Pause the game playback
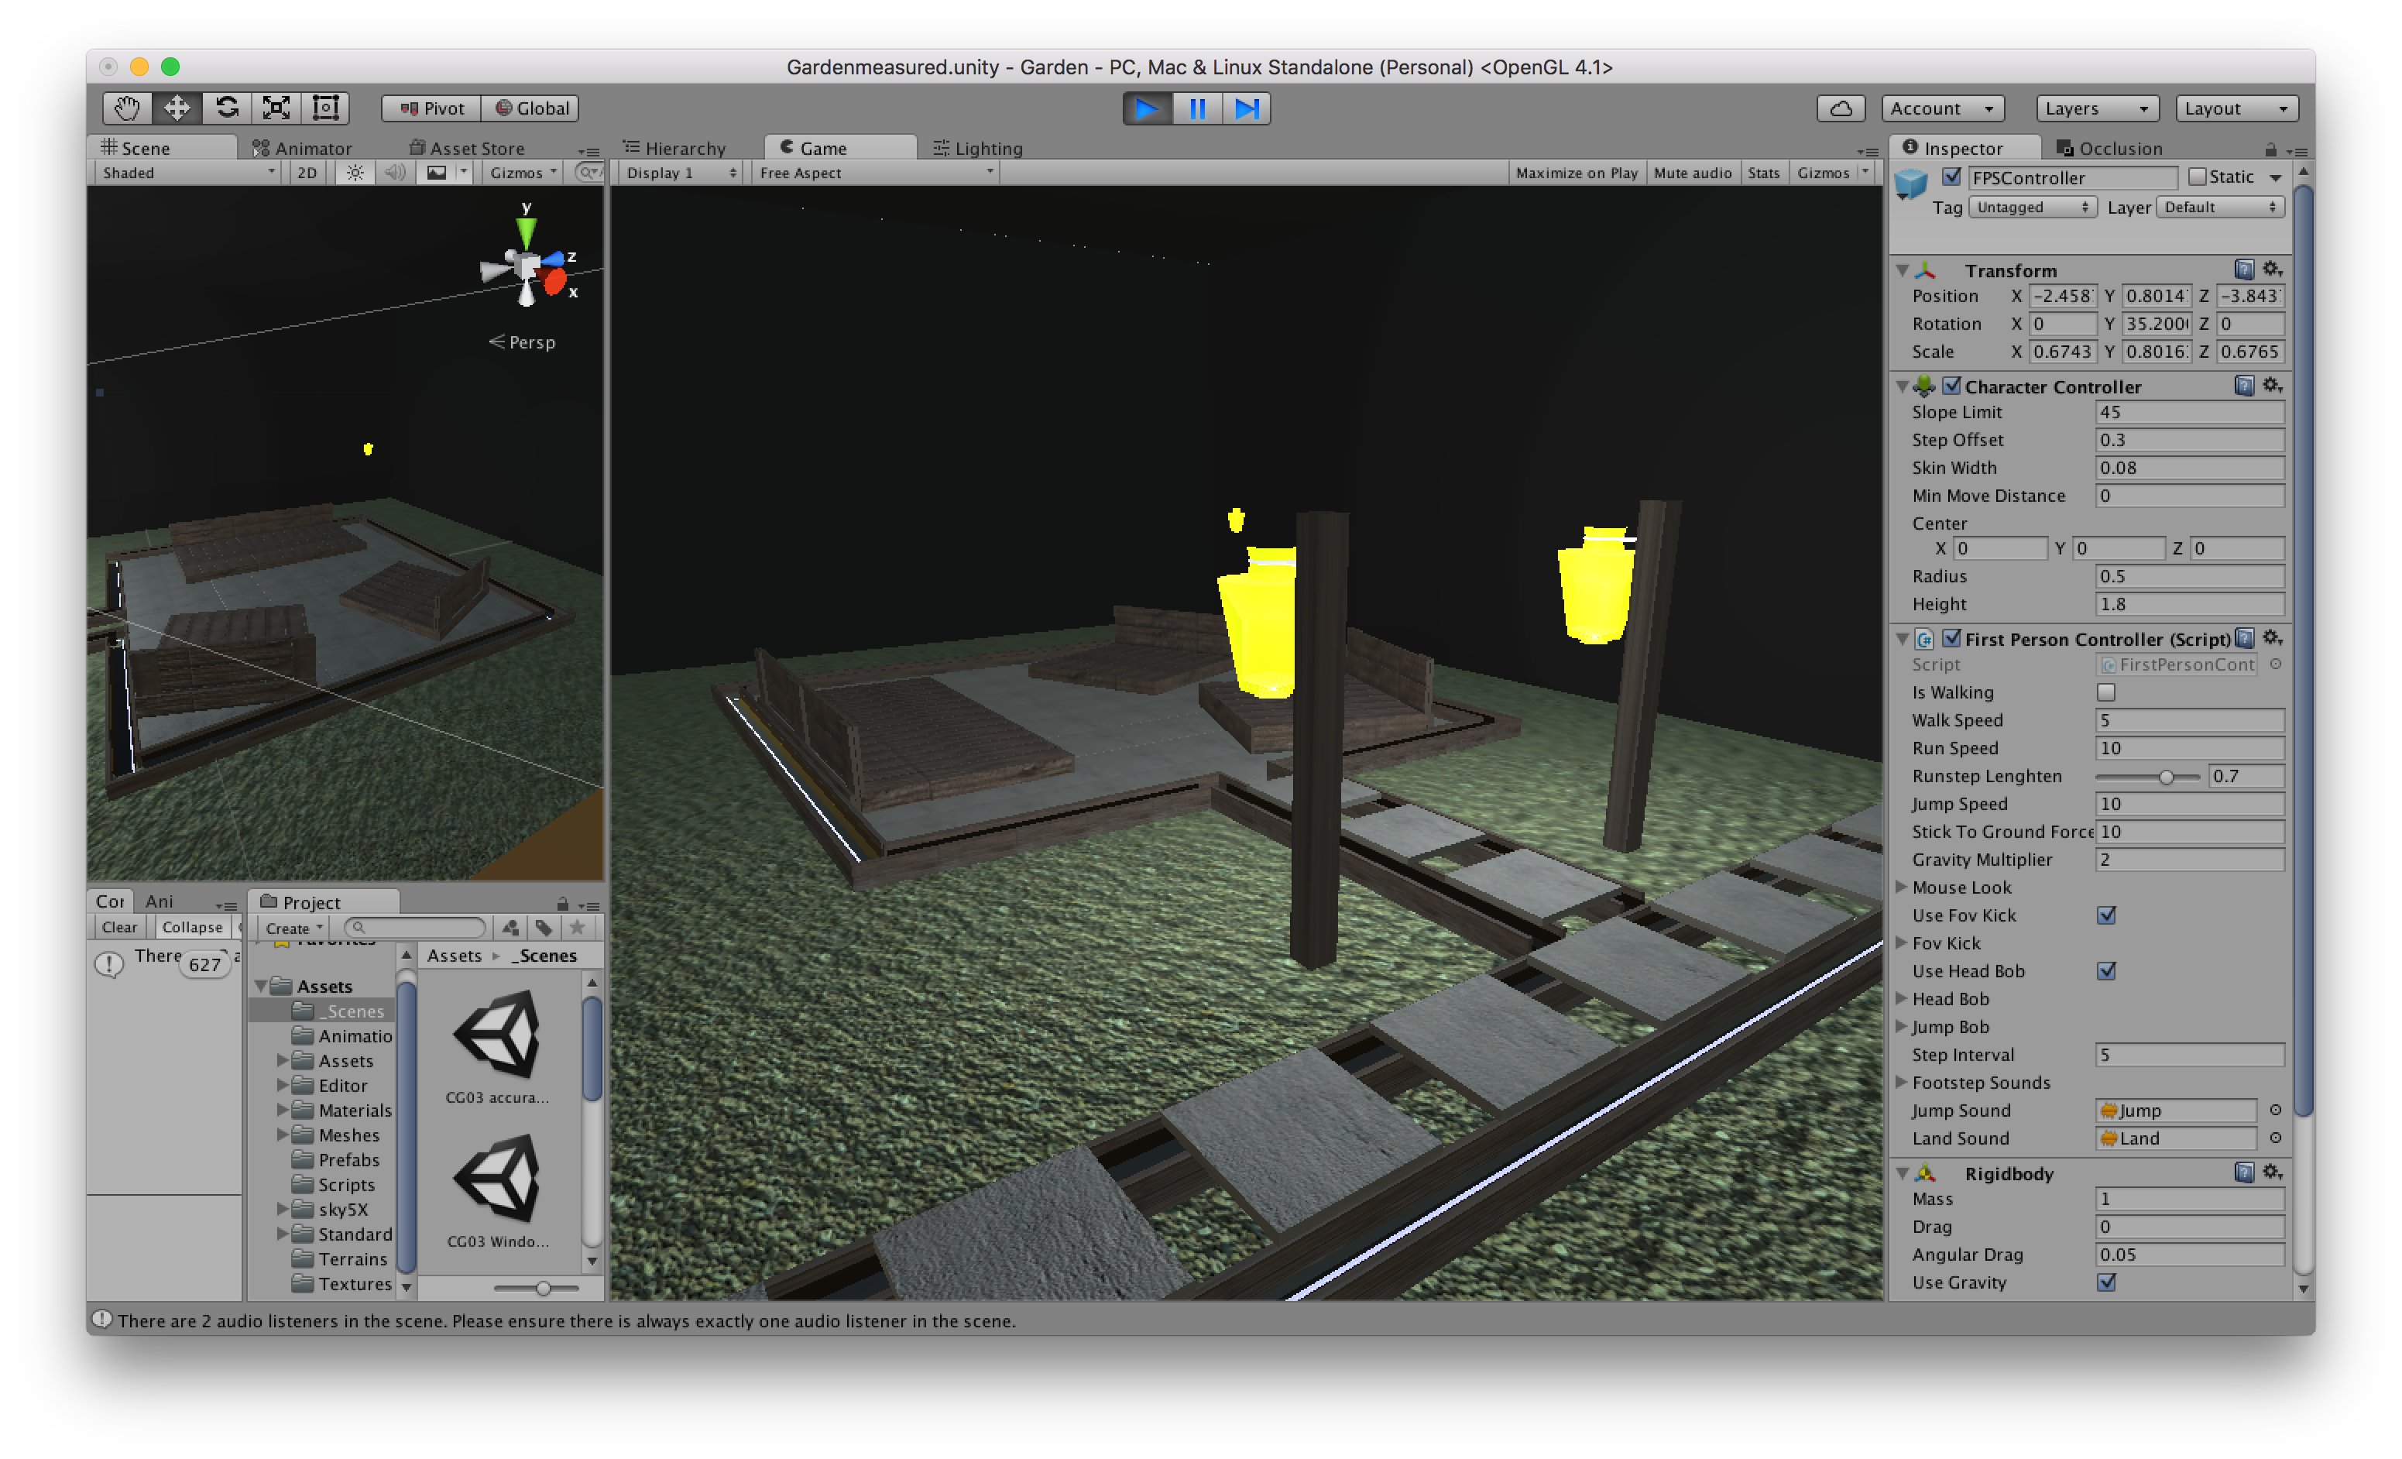Viewport: 2402px width, 1459px height. point(1197,108)
